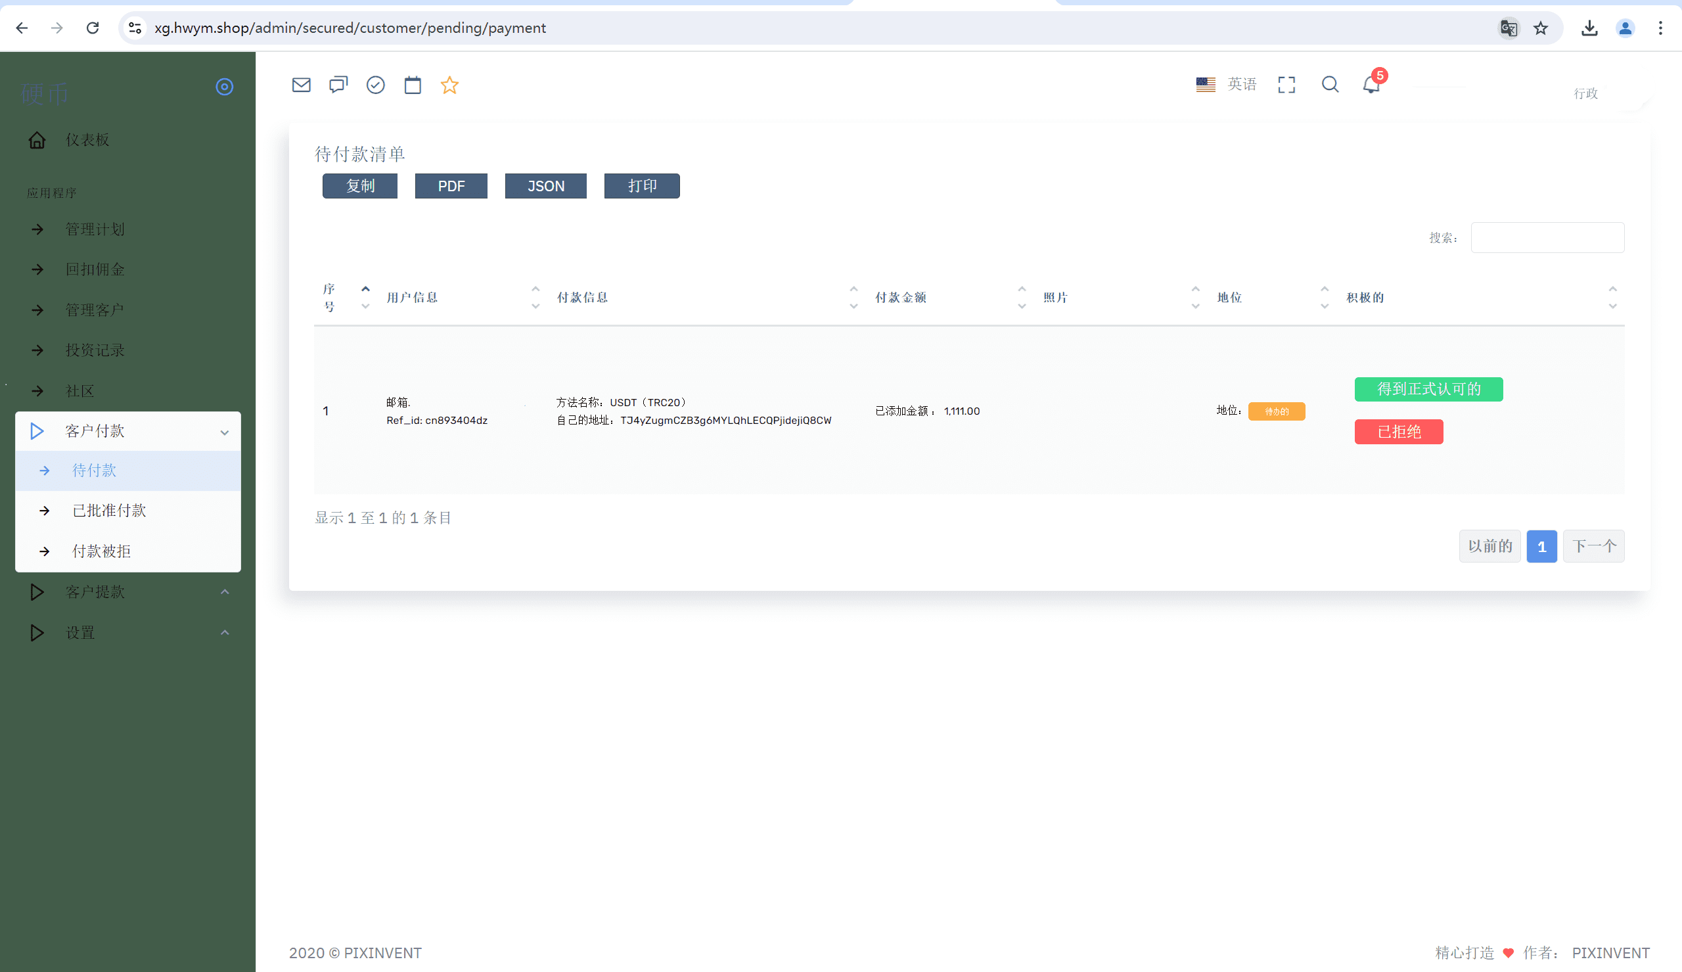Approve payment with green 得到正式认可的 button
1682x972 pixels.
1428,389
